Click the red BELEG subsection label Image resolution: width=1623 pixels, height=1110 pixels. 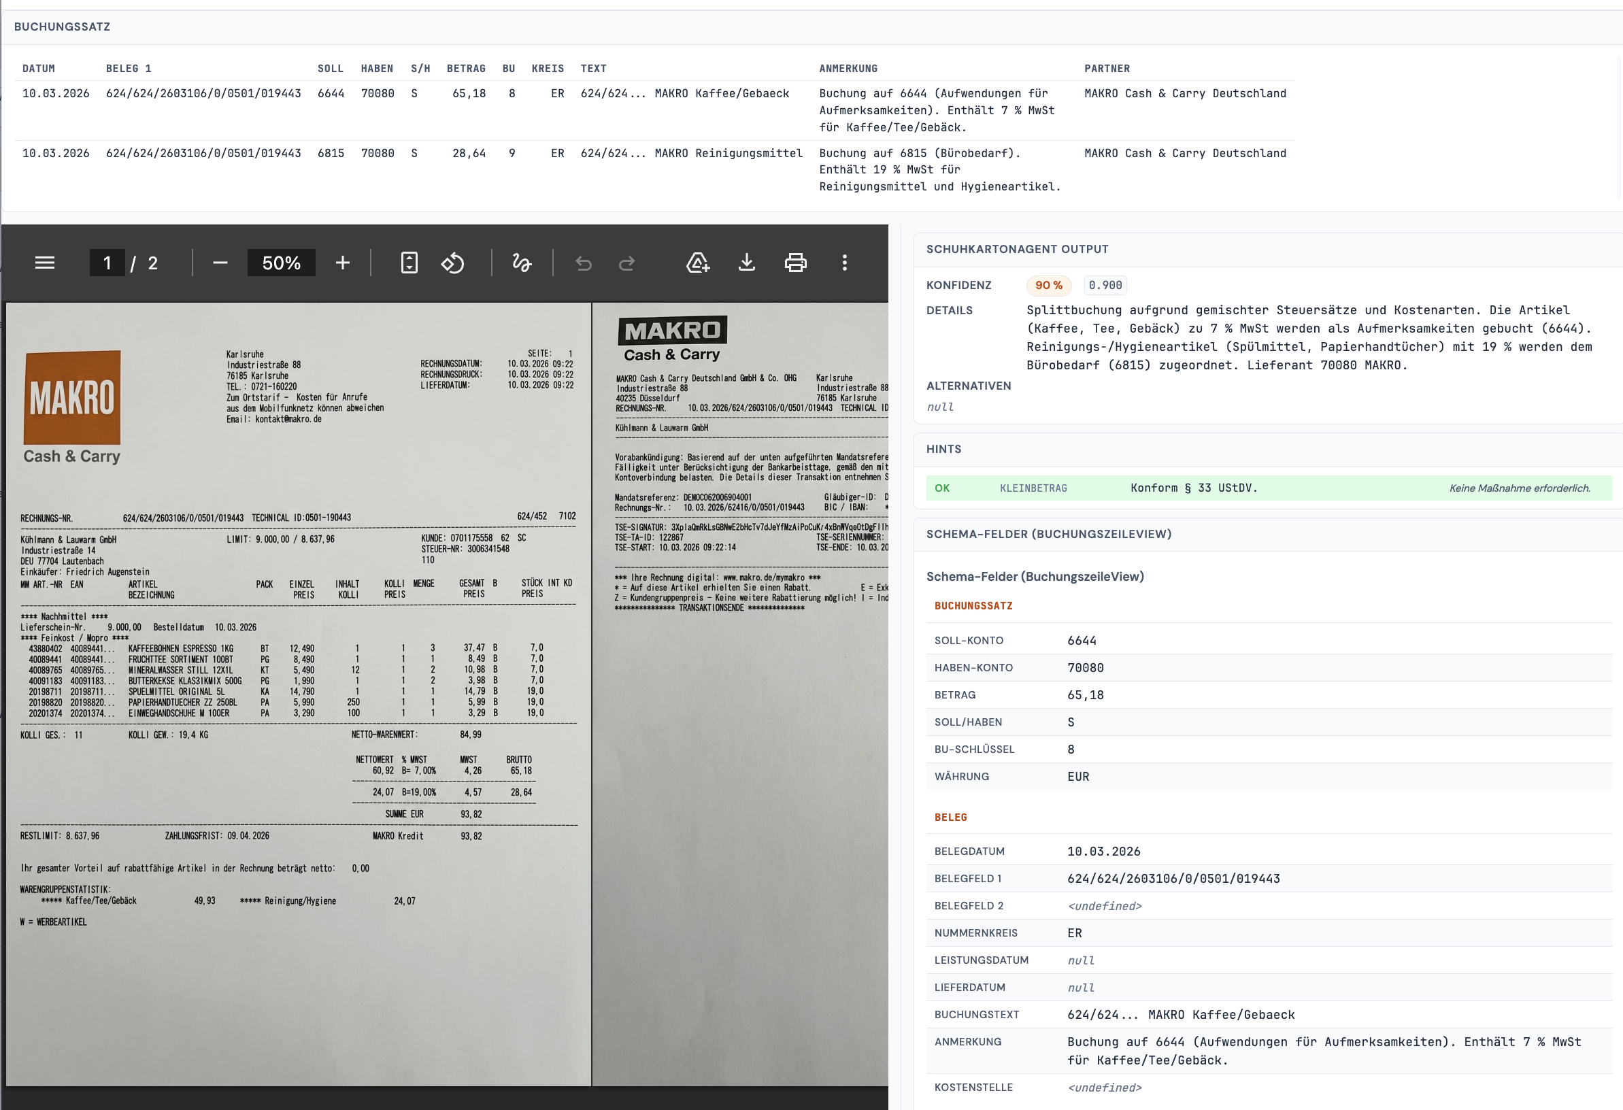click(x=950, y=817)
